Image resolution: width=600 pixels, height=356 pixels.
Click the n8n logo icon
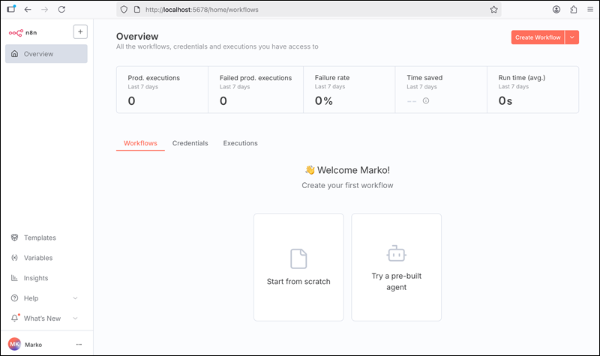click(x=16, y=33)
